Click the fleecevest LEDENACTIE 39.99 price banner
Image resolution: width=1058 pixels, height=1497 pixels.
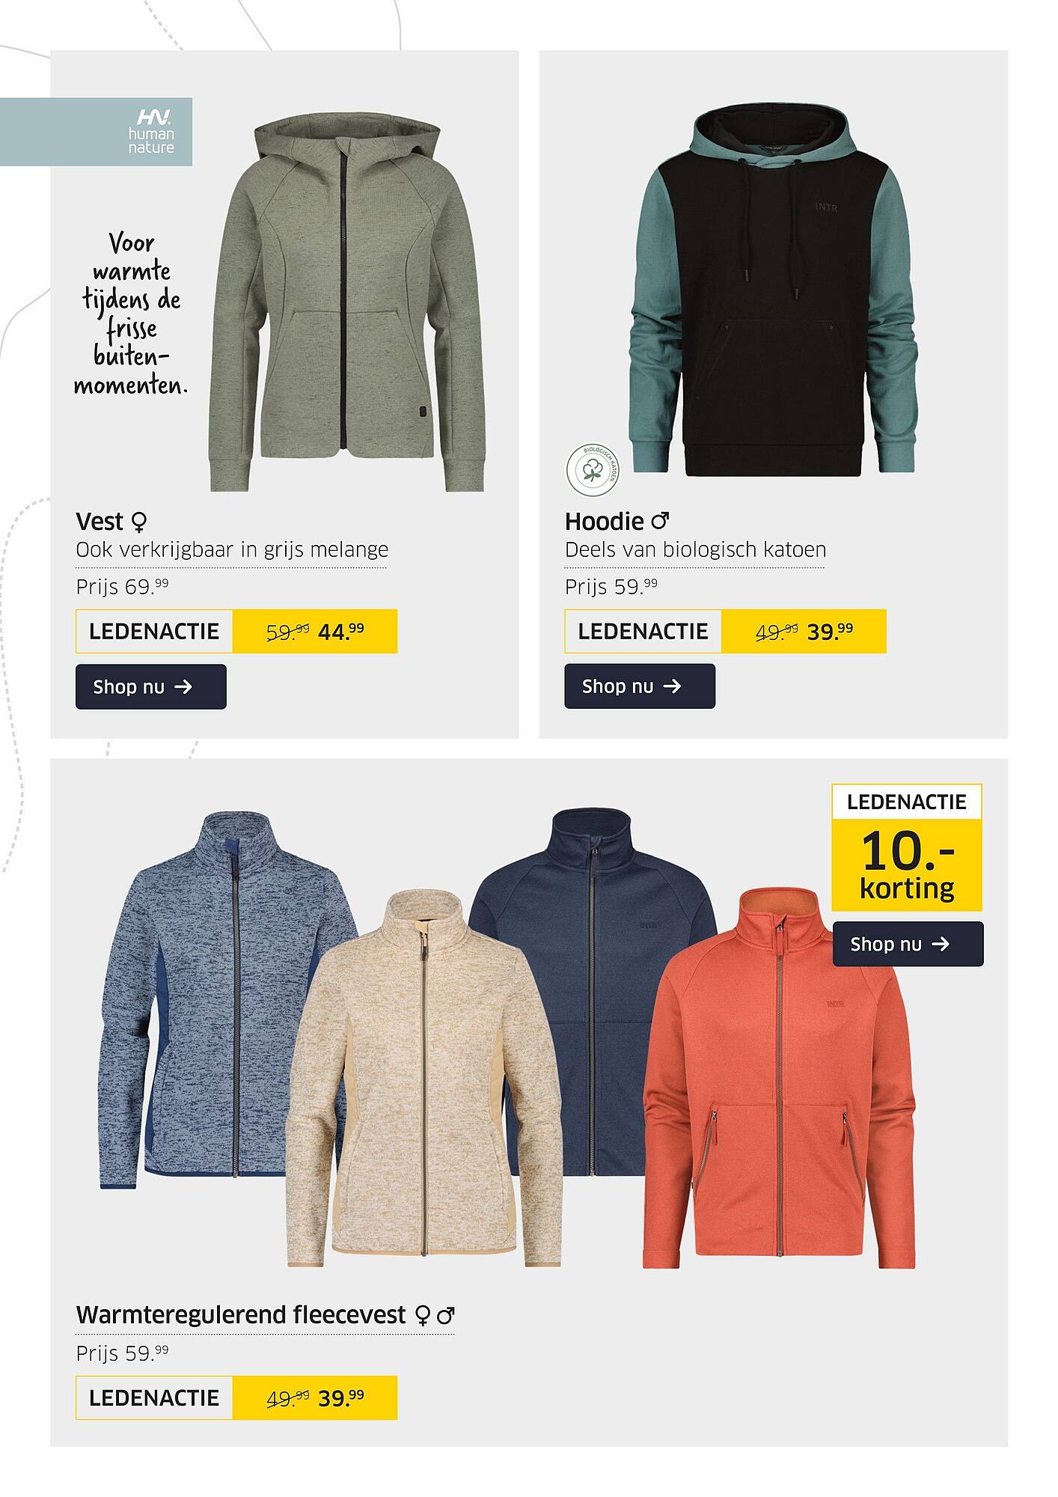pos(236,1397)
